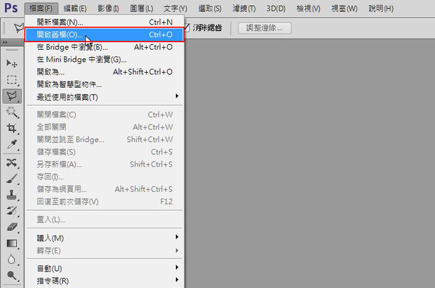
Task: Select the Crop tool
Action: coord(12,128)
